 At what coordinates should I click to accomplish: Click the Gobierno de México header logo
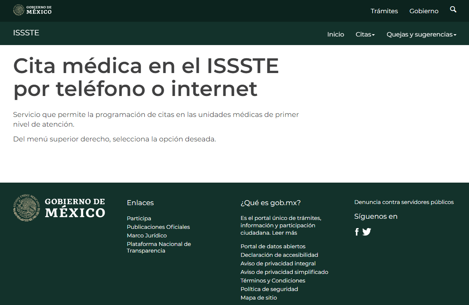pyautogui.click(x=32, y=10)
